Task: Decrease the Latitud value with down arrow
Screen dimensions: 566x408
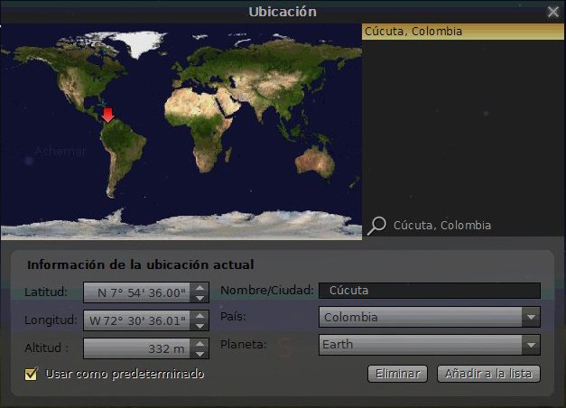Action: (x=199, y=298)
